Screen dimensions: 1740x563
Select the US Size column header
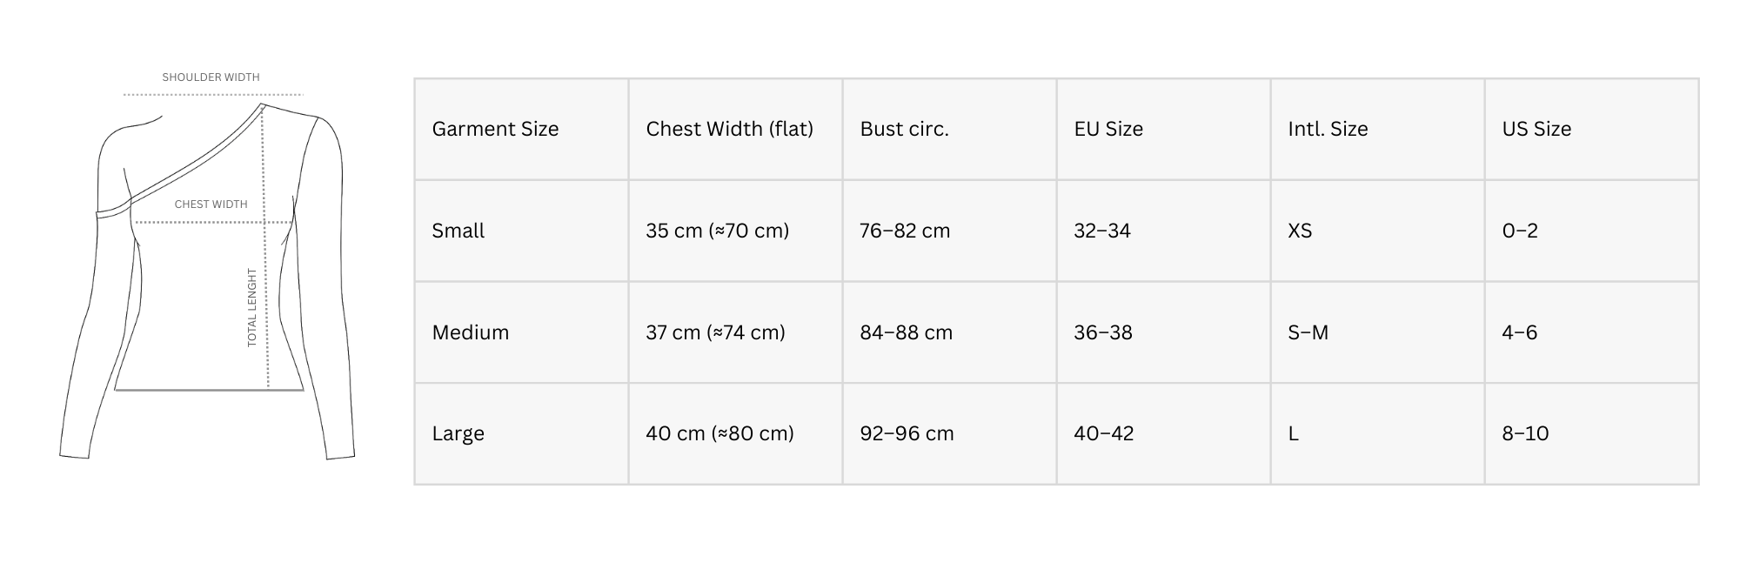(1536, 129)
